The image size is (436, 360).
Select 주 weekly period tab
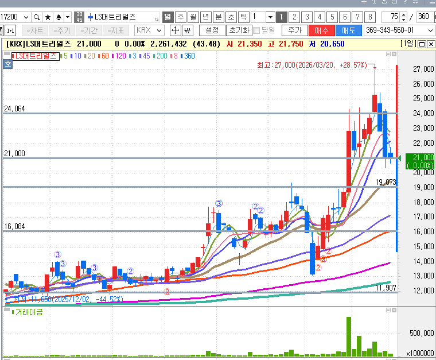click(x=181, y=17)
